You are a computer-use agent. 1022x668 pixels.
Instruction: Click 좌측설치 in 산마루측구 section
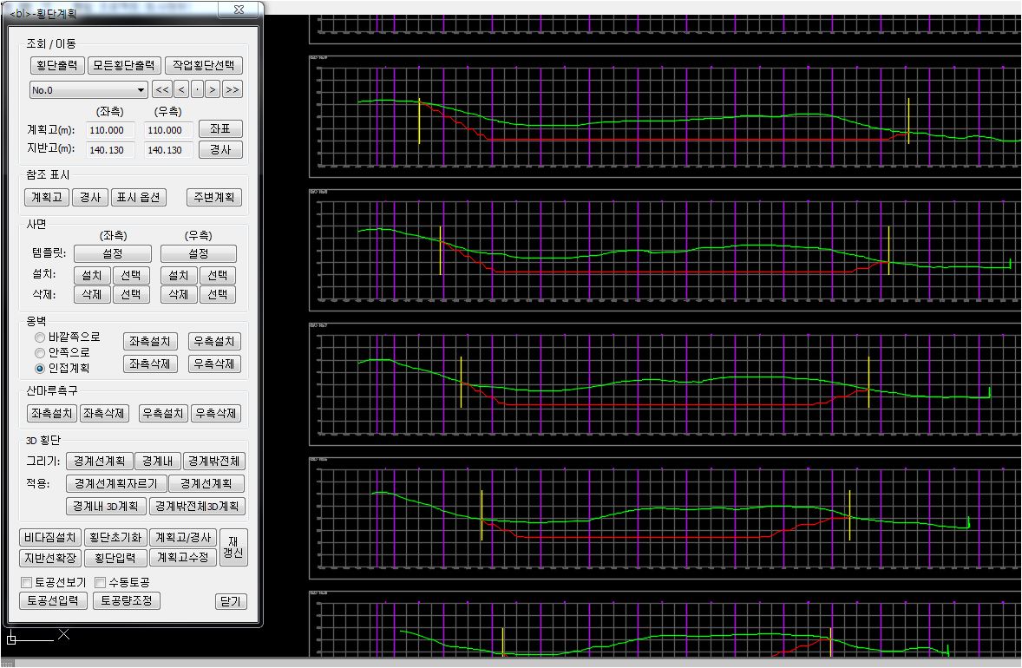click(51, 413)
